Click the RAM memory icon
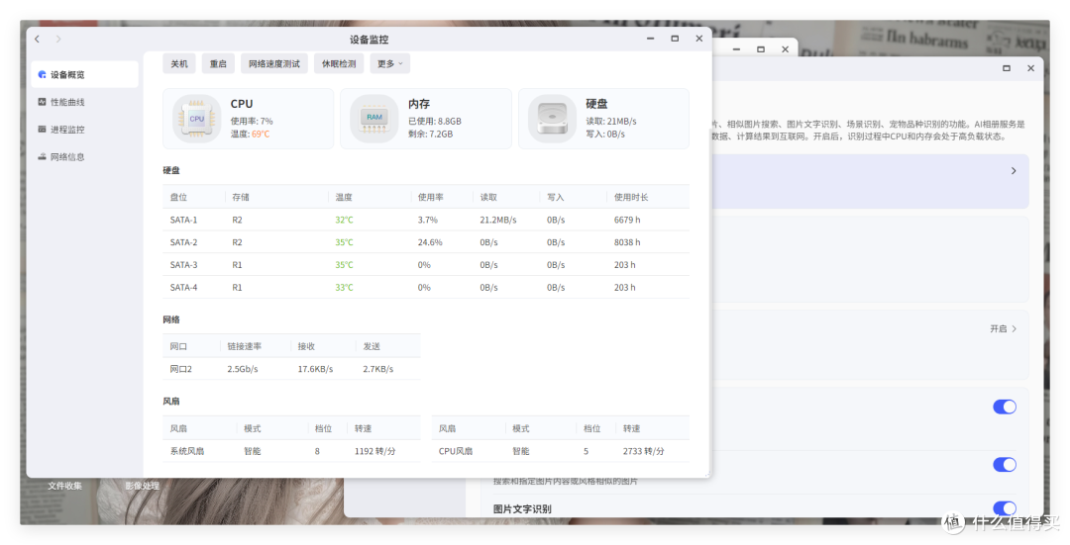 (x=374, y=119)
